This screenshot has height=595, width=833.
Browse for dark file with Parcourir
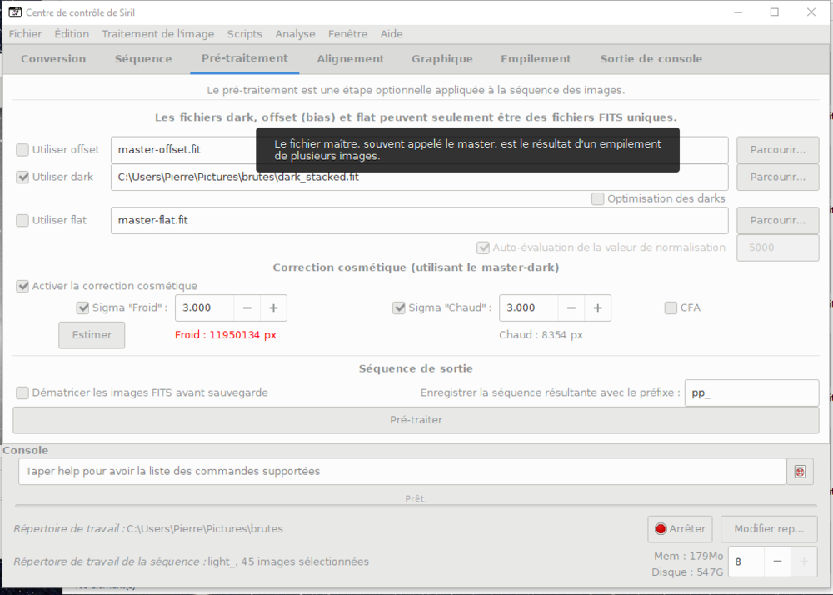pyautogui.click(x=778, y=177)
